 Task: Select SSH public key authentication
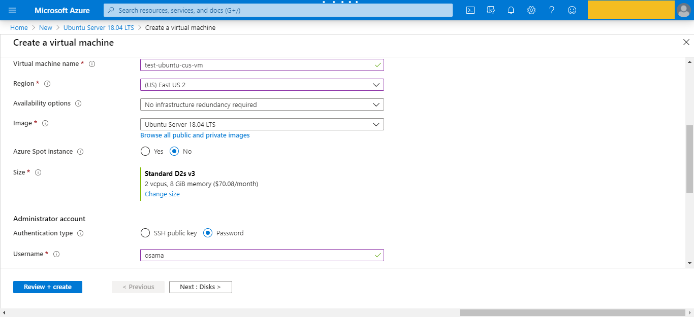click(x=145, y=233)
